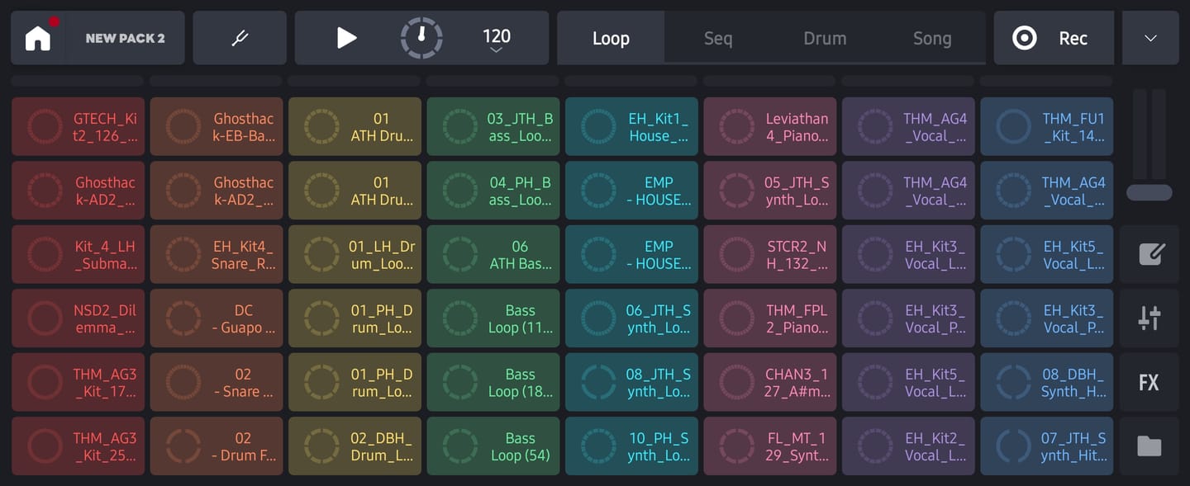Trigger EH_Kit5_Vocal_L blue pad
Screen dimensions: 1190x486
[1047, 255]
